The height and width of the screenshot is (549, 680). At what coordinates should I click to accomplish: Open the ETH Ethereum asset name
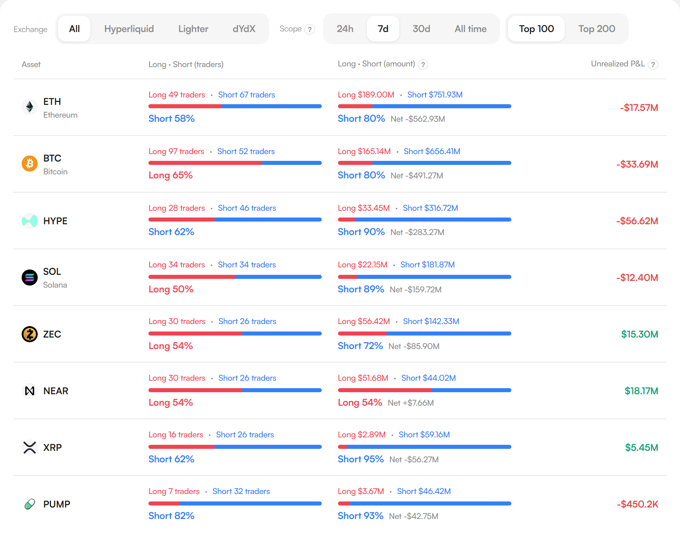click(x=60, y=108)
